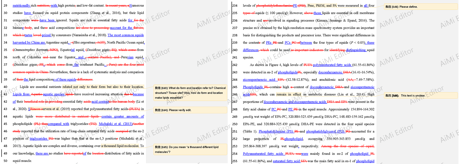The image size is (459, 164).
Task: Select the Ed4 'Please verify edit.' comment
Action: point(190,110)
